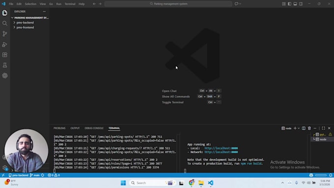Open the Chat icon in title bar
Viewport: 334px width, 188px height.
pos(236,4)
